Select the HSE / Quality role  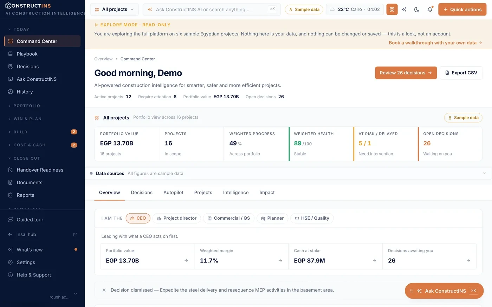click(312, 218)
